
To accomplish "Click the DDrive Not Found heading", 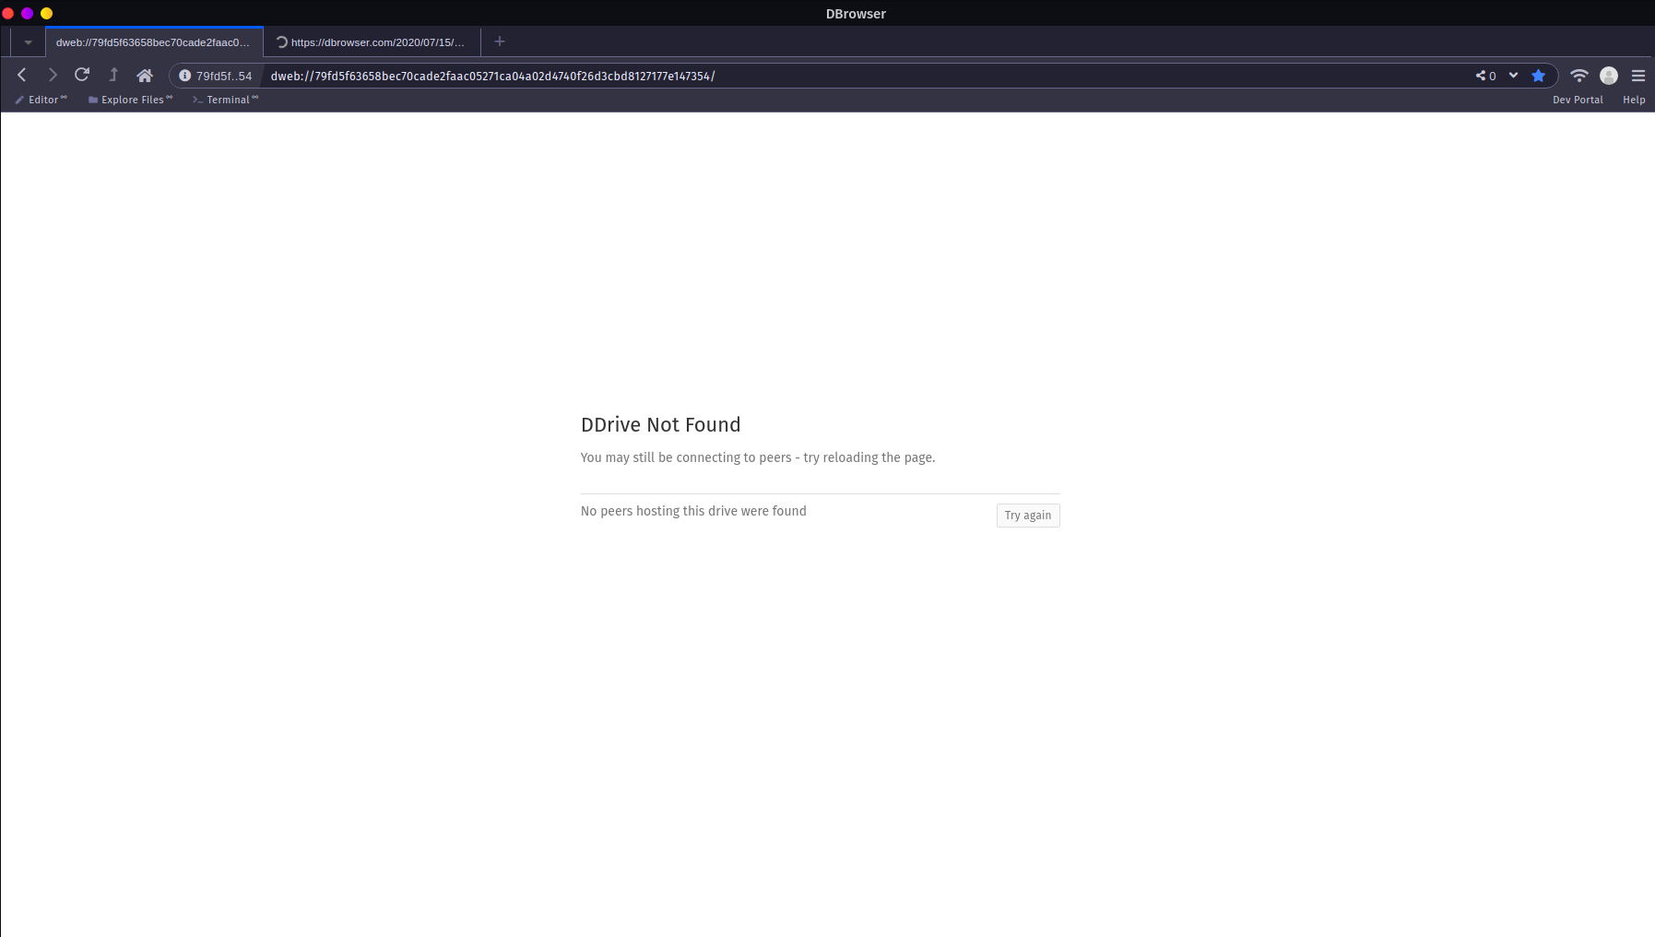I will [661, 425].
